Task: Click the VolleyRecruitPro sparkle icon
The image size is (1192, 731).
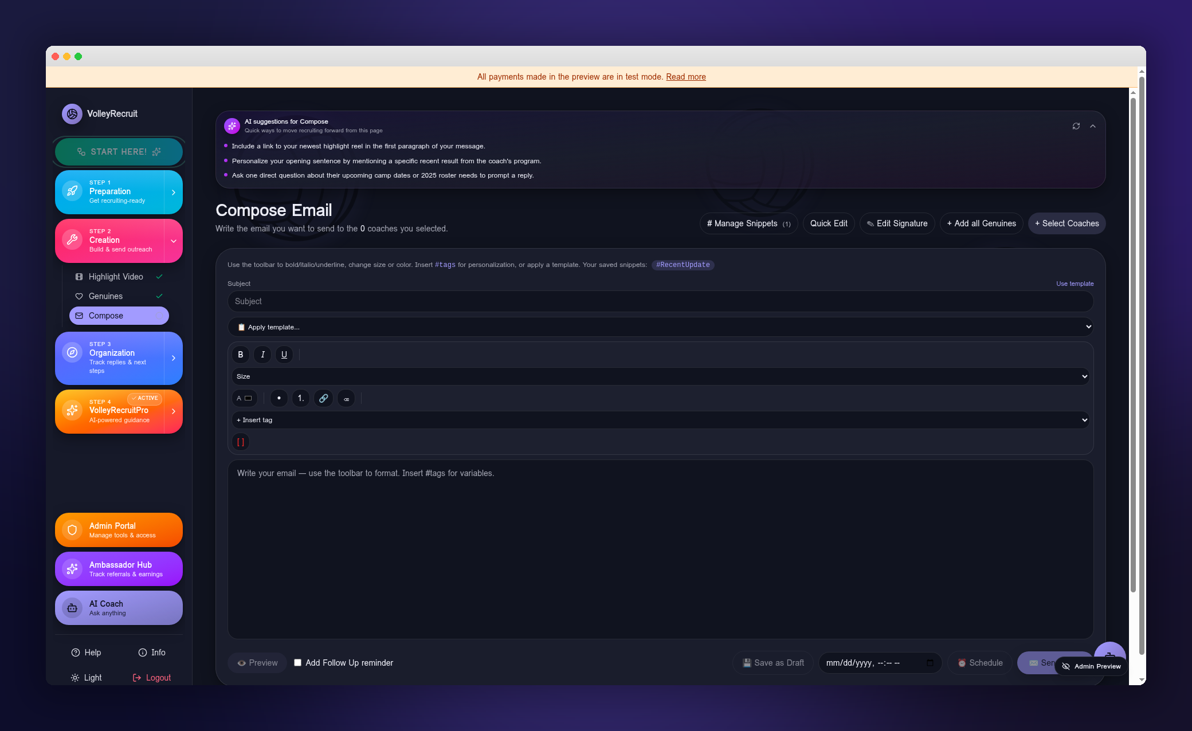Action: pyautogui.click(x=72, y=410)
